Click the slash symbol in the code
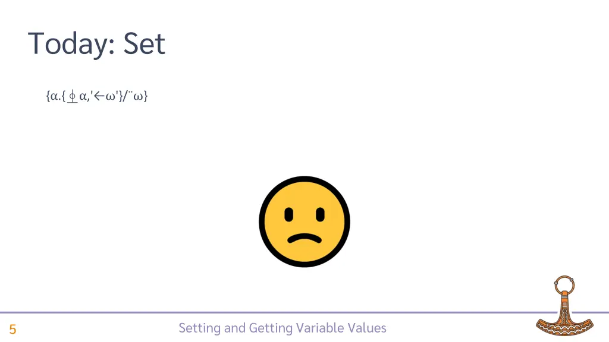The image size is (609, 342). click(125, 96)
